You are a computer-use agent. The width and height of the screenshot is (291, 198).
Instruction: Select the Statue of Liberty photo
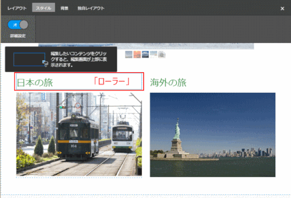pos(213,135)
